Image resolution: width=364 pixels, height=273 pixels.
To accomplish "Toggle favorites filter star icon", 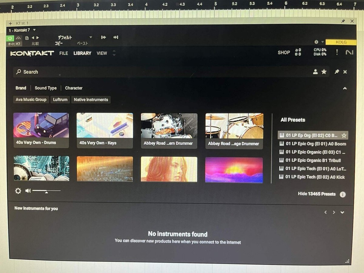I will click(x=324, y=72).
